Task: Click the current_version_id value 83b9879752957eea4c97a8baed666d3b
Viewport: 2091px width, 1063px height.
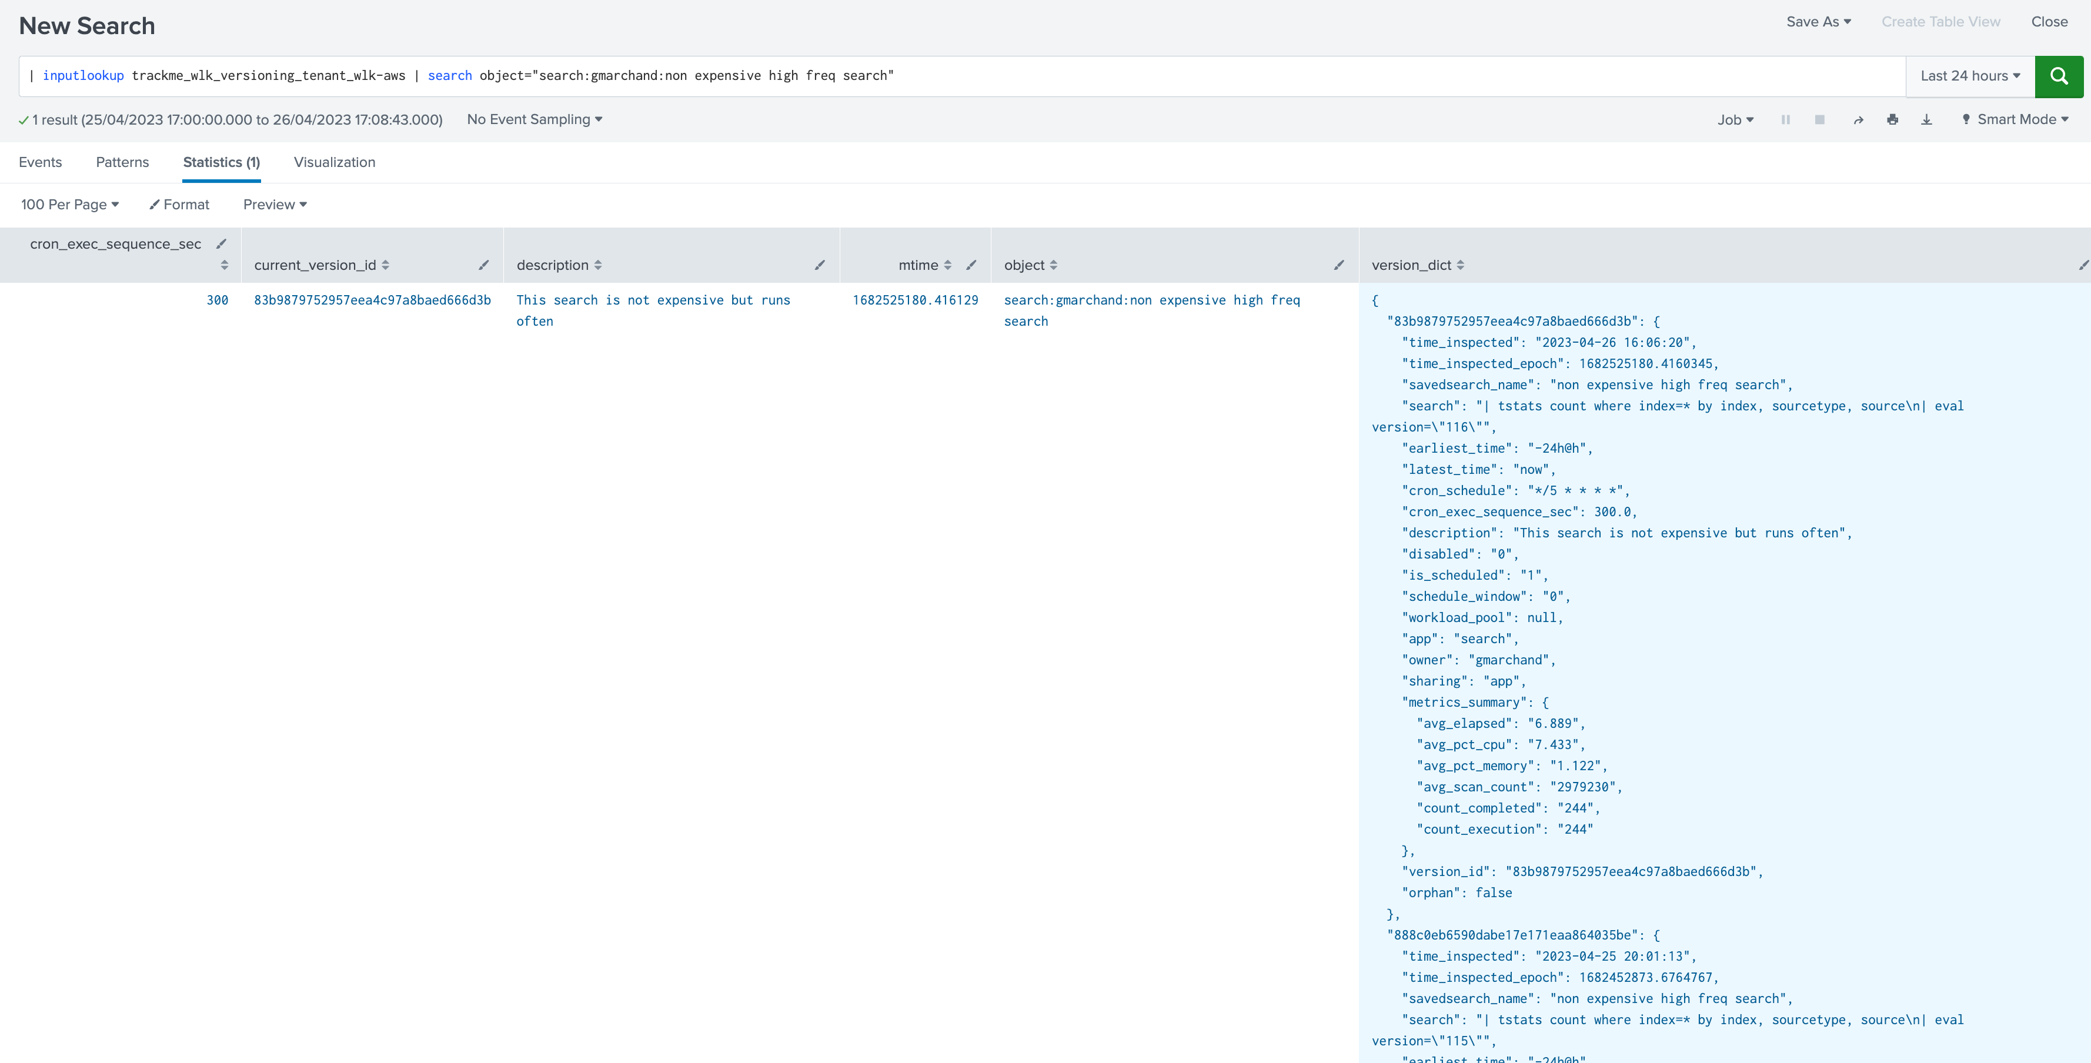Action: click(x=373, y=300)
